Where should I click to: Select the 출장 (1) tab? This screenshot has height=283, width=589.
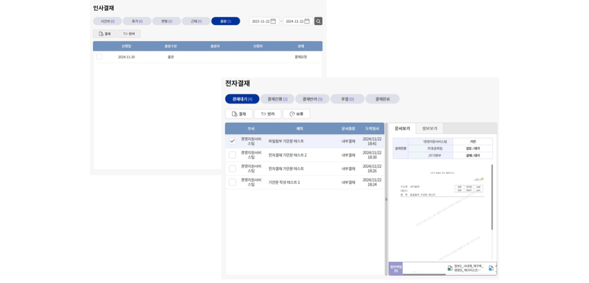226,21
